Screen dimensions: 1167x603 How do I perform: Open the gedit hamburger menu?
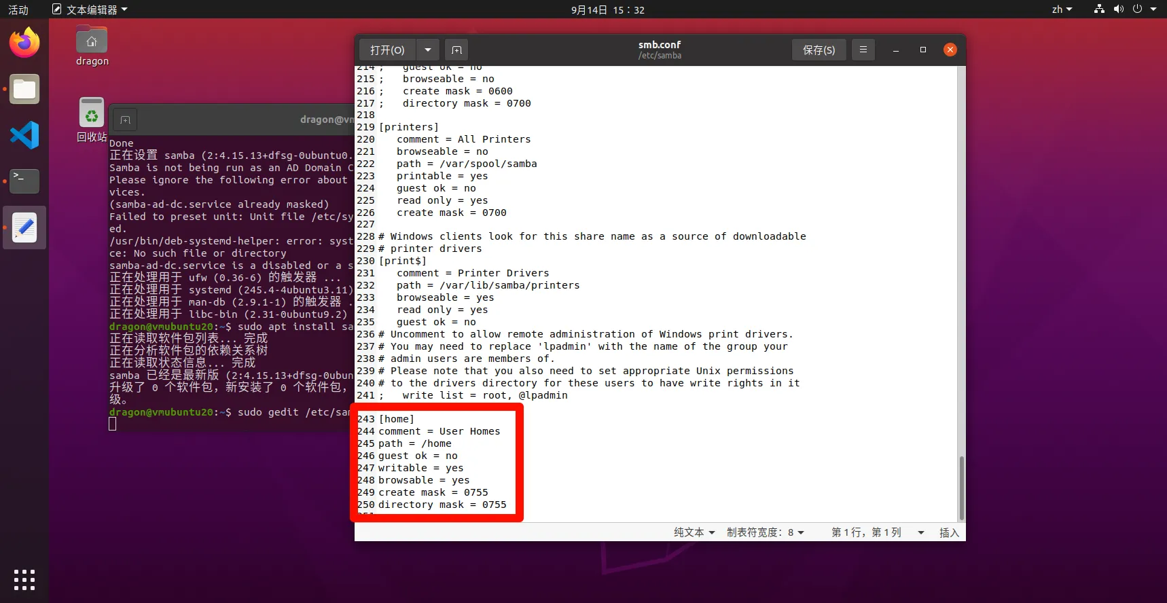[863, 50]
